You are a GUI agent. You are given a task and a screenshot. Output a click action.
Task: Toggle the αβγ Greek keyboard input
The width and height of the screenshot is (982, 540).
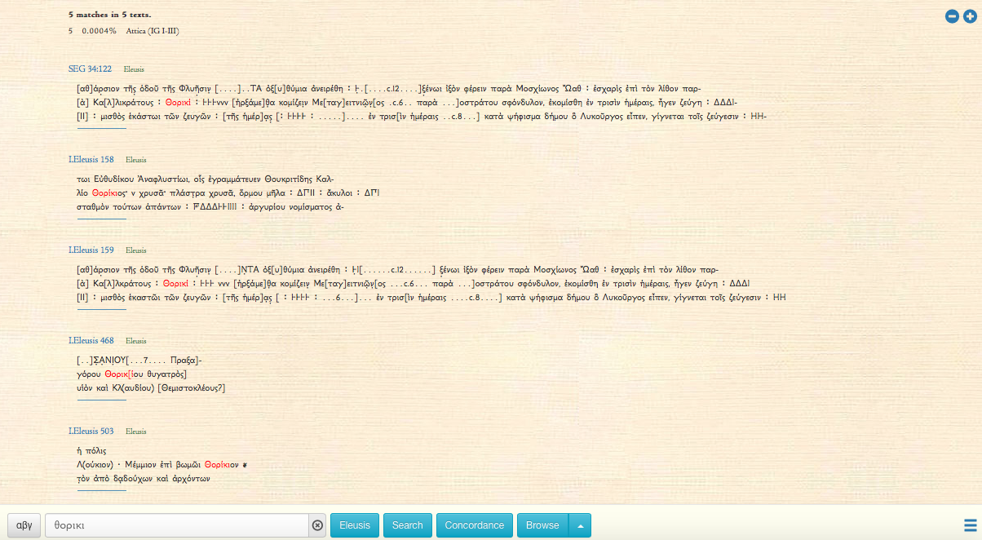(x=24, y=525)
